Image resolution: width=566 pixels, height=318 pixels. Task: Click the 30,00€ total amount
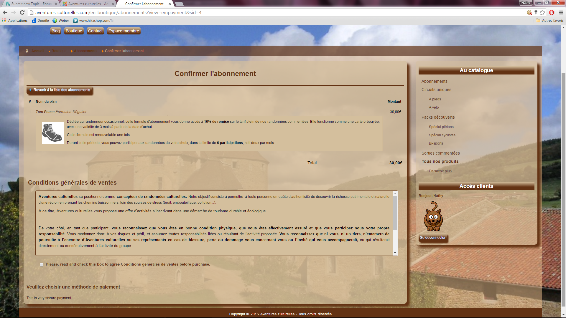click(x=396, y=163)
